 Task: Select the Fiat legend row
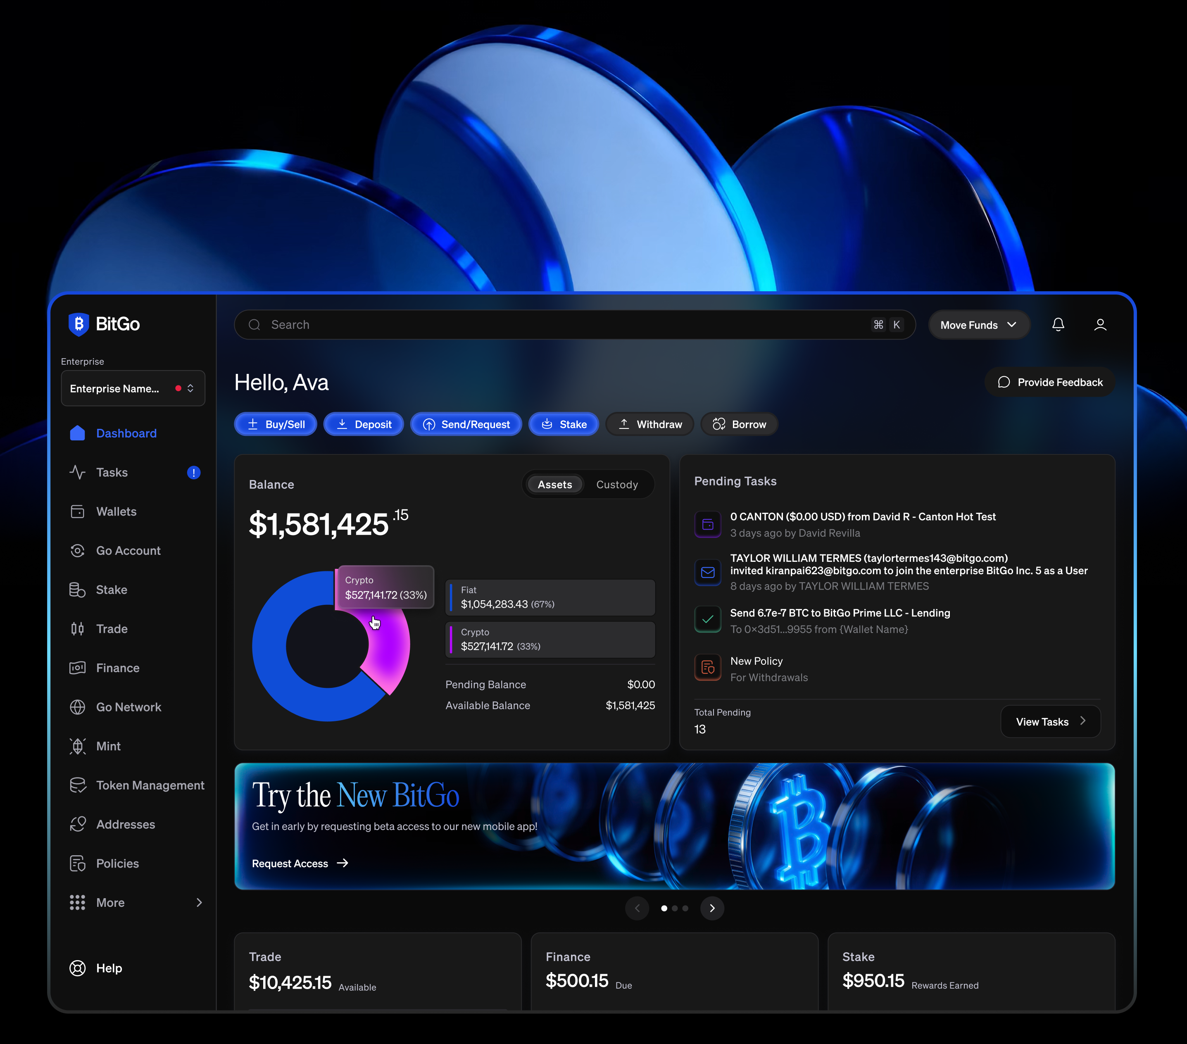tap(550, 597)
